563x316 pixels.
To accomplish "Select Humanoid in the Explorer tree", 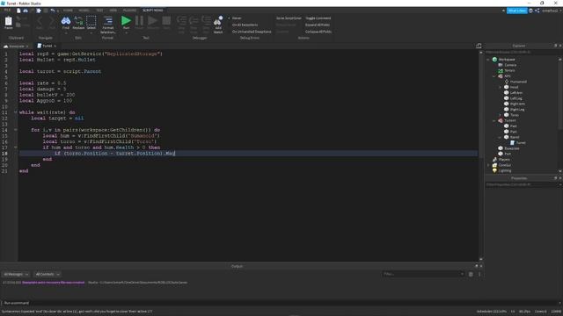I will [x=518, y=82].
